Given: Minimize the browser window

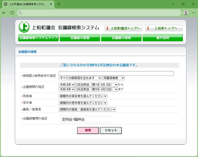Looking at the screenshot, I should [173, 4].
